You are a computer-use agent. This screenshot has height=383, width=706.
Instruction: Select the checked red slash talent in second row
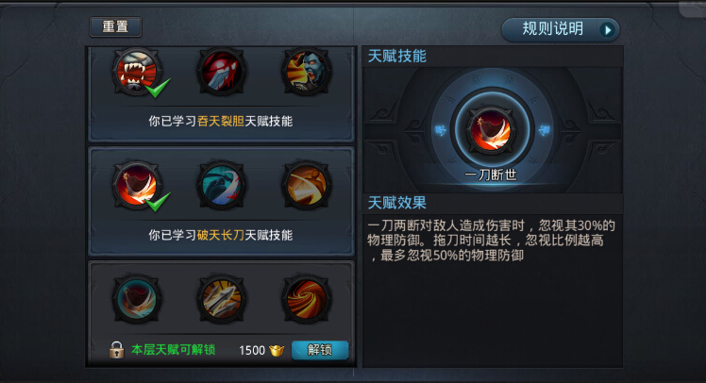tap(137, 186)
